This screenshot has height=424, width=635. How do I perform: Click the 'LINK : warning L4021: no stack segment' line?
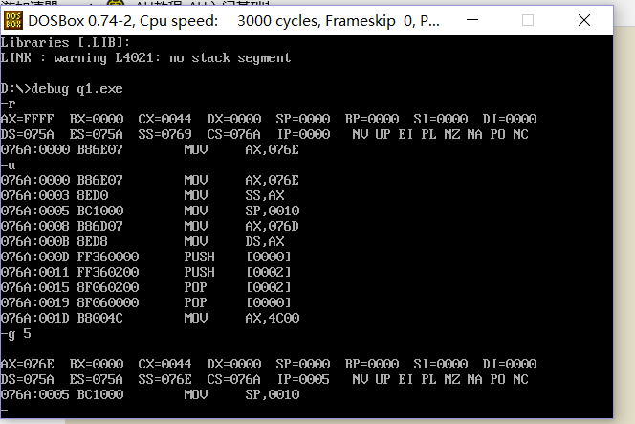click(x=145, y=58)
